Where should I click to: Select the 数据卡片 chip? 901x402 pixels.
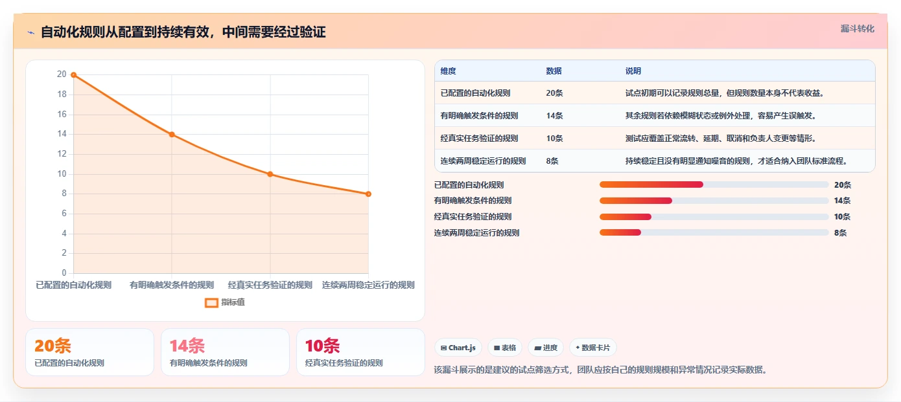click(593, 348)
